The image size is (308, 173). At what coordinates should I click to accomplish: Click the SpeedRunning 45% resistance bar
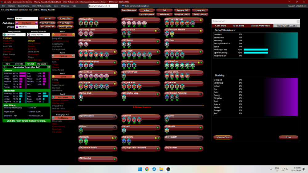click(x=256, y=53)
